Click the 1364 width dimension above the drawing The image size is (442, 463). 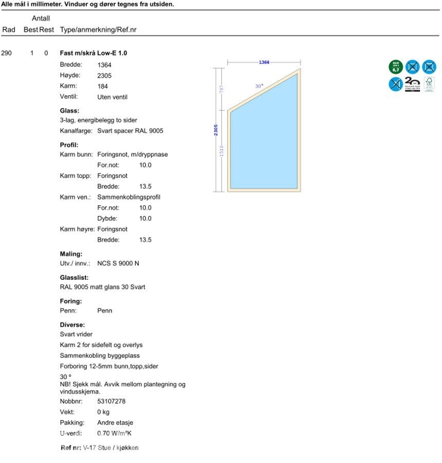pos(264,62)
